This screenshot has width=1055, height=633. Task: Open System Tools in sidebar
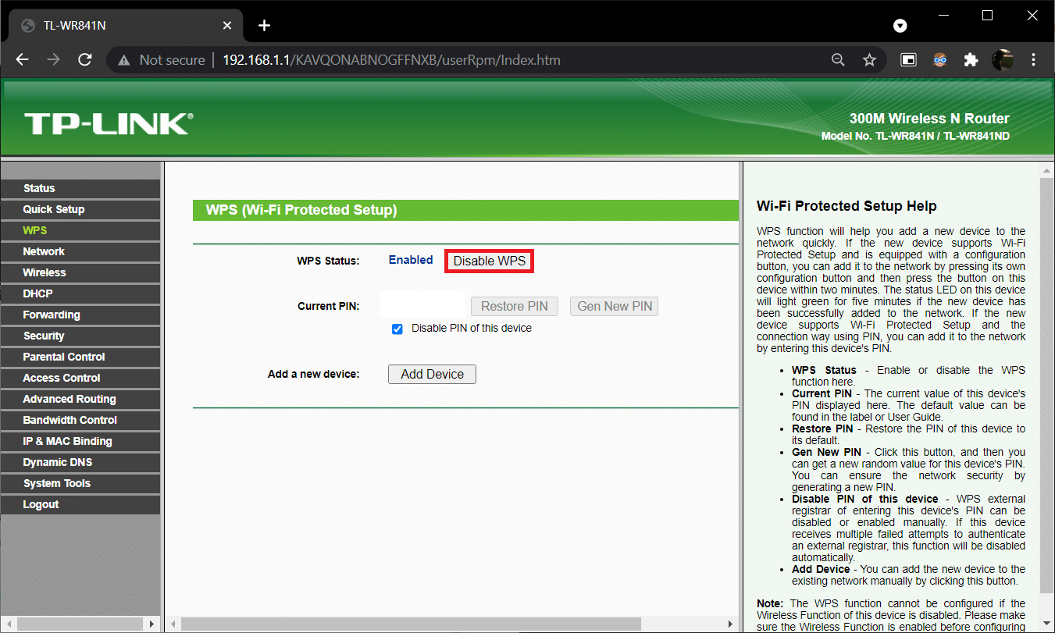click(57, 483)
